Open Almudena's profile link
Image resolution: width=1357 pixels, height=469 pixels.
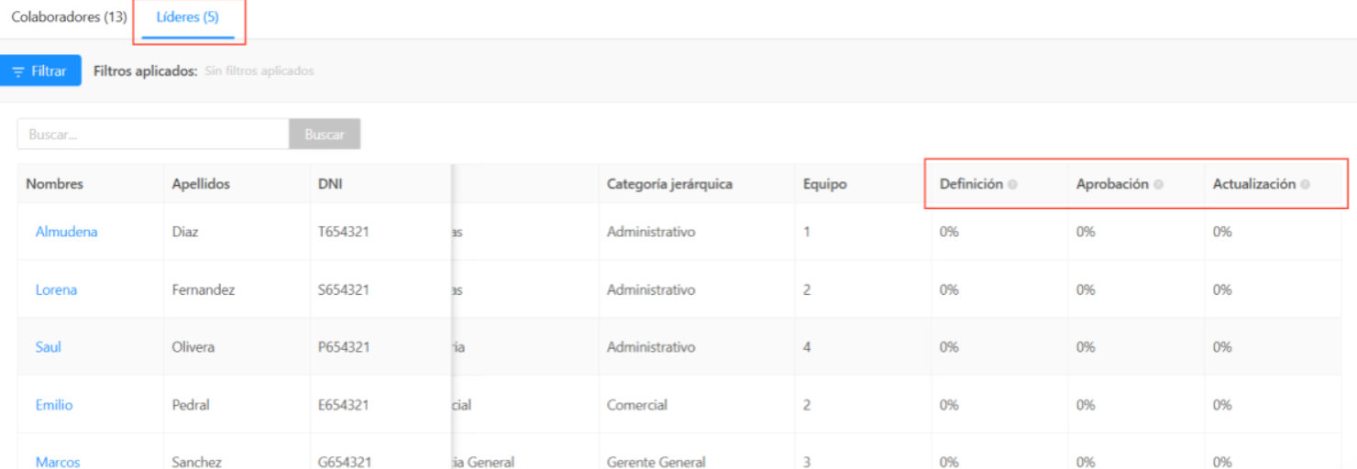coord(66,232)
